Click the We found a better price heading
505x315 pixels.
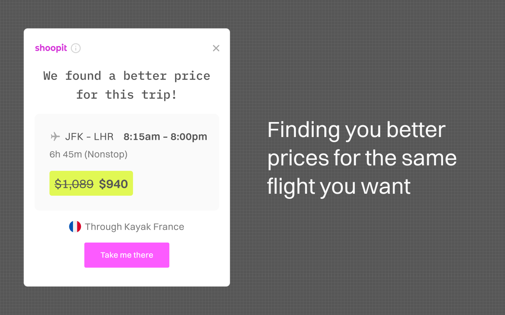point(127,76)
